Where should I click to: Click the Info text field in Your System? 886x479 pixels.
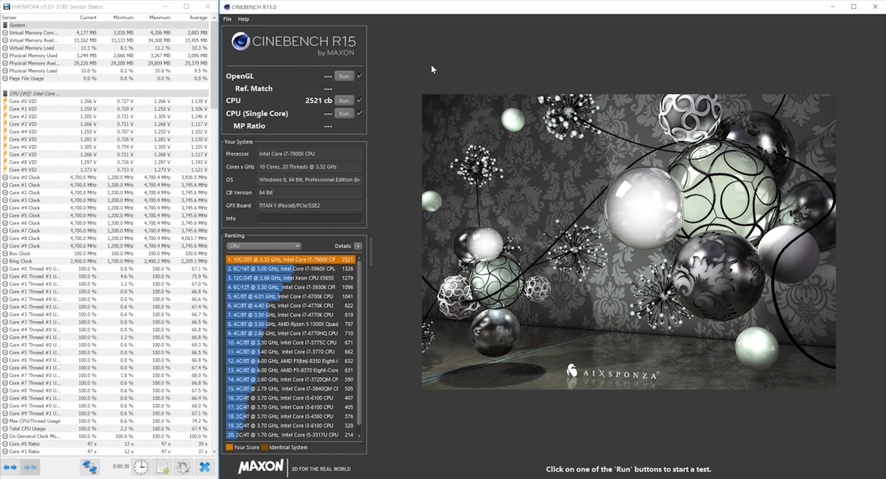tap(308, 218)
